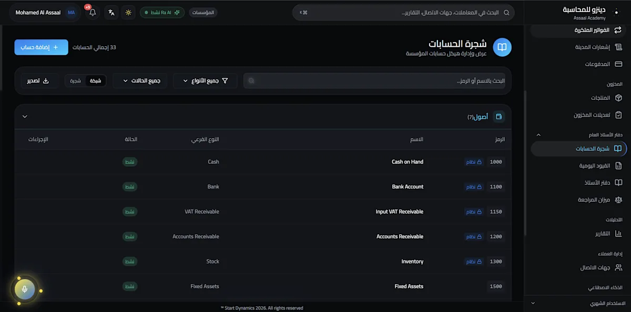Screen dimensions: 631x312
Task: Click the Fixed Assets account name
Action: click(x=409, y=286)
